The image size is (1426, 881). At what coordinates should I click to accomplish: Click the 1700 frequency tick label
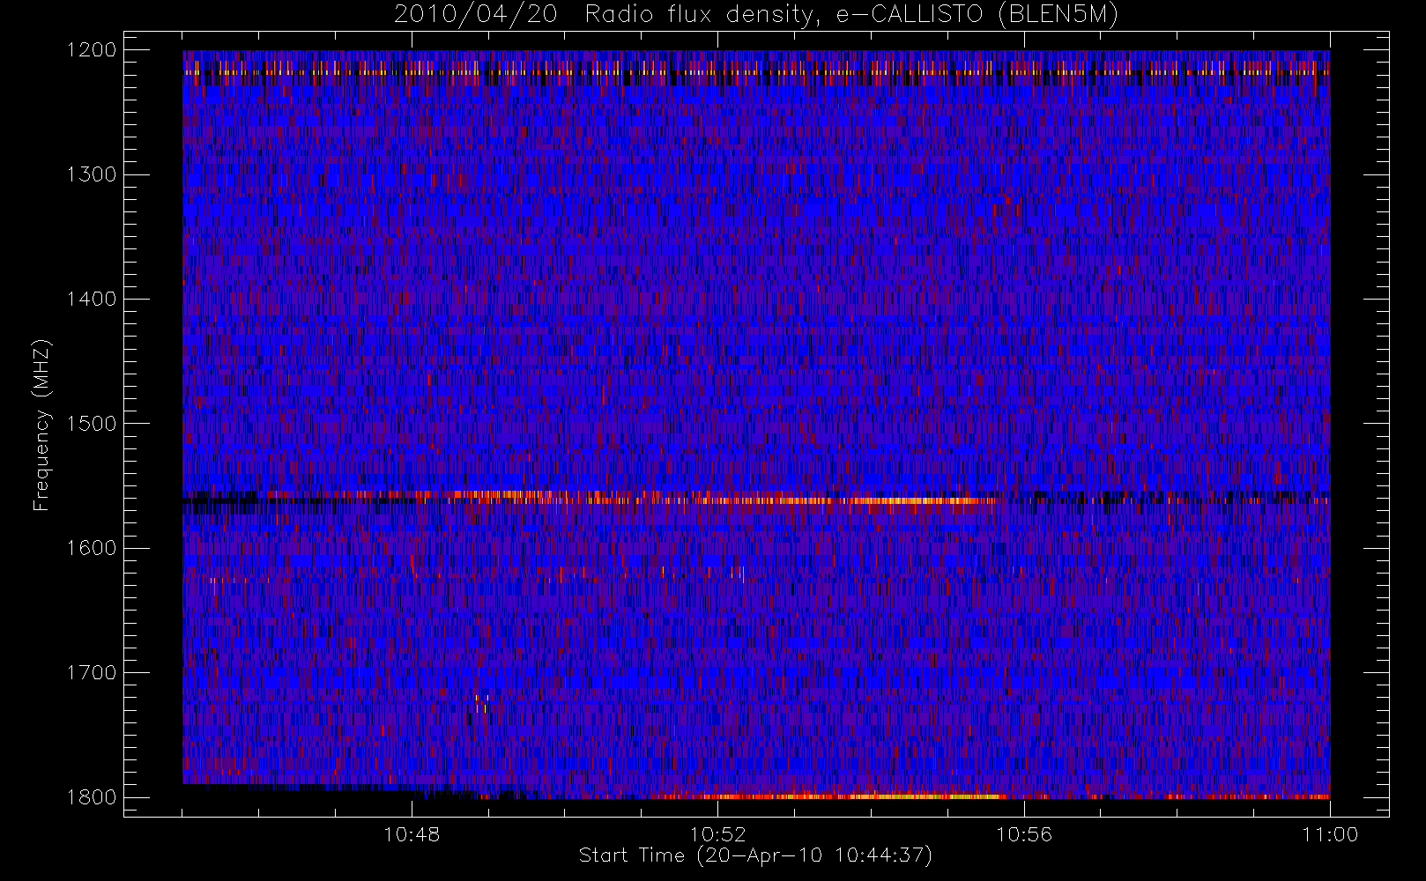(x=92, y=673)
